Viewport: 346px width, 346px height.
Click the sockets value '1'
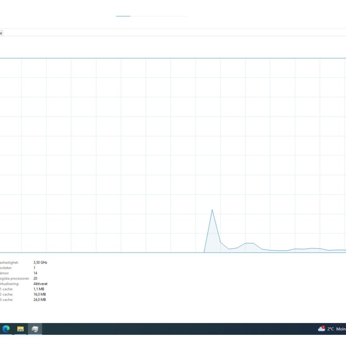coord(35,268)
